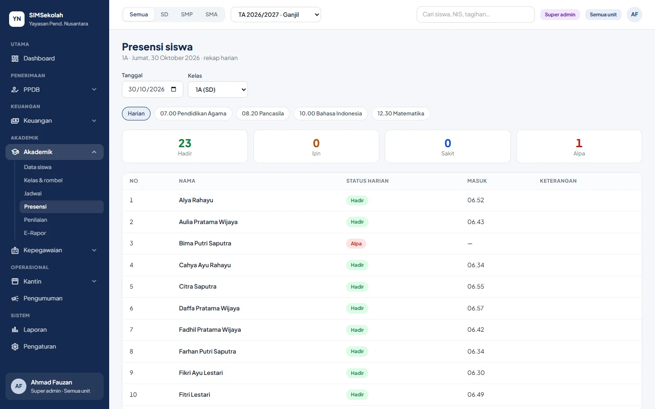Switch to the SMP unit tab

coord(187,15)
